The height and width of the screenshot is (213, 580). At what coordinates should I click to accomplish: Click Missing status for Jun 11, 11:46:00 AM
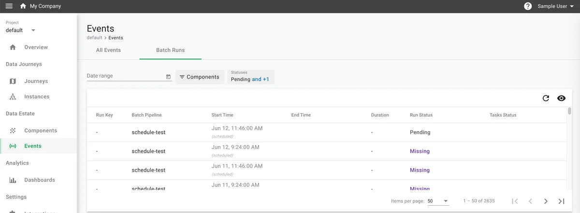point(420,170)
